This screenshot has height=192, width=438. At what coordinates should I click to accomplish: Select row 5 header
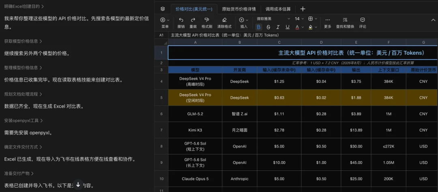[161, 98]
